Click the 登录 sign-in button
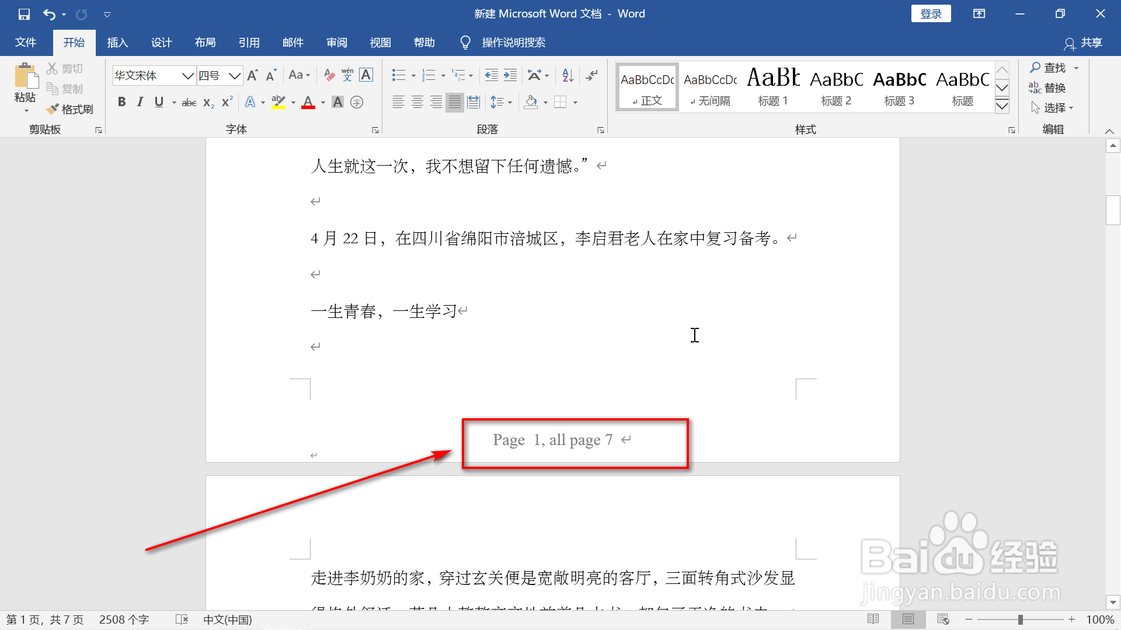1121x630 pixels. [931, 14]
